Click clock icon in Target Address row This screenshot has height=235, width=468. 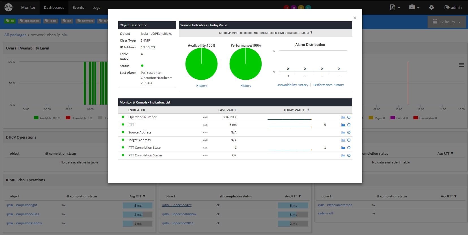(x=349, y=140)
